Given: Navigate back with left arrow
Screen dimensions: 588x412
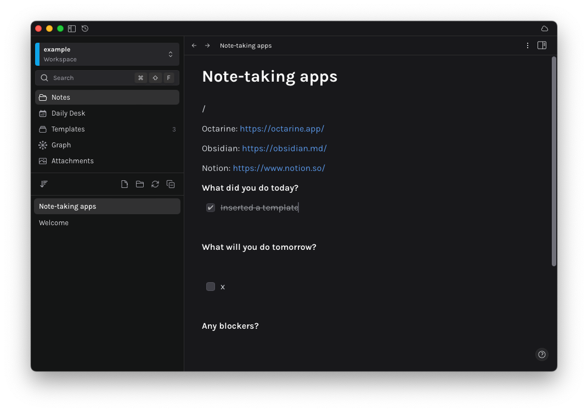Looking at the screenshot, I should pos(194,45).
